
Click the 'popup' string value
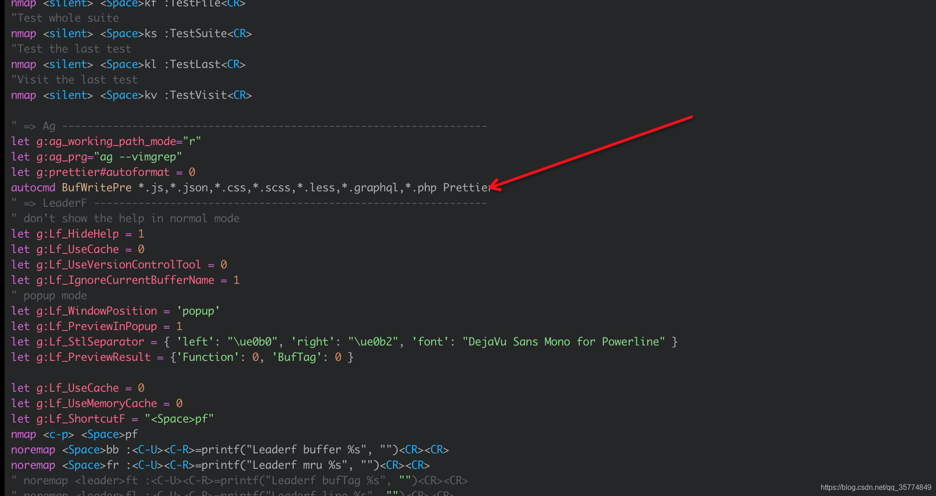coord(198,311)
